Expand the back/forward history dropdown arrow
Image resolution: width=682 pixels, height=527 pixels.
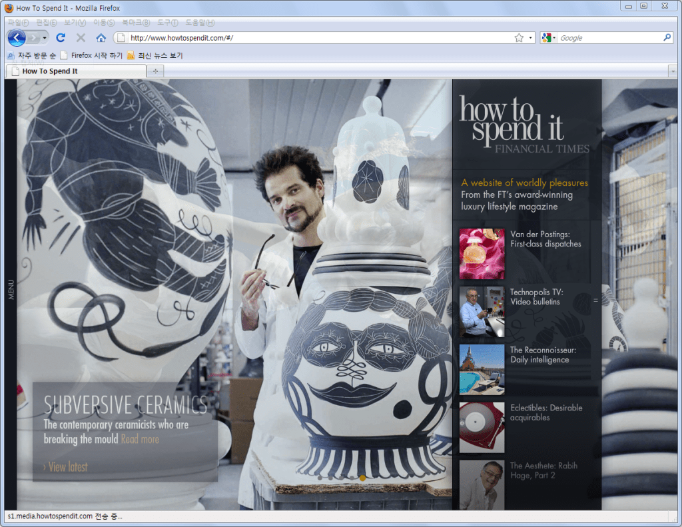point(45,38)
